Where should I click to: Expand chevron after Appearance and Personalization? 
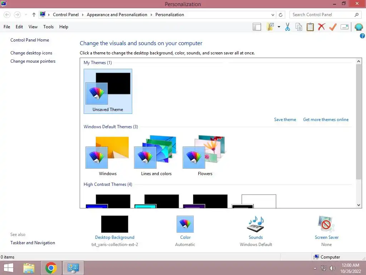[x=151, y=15]
